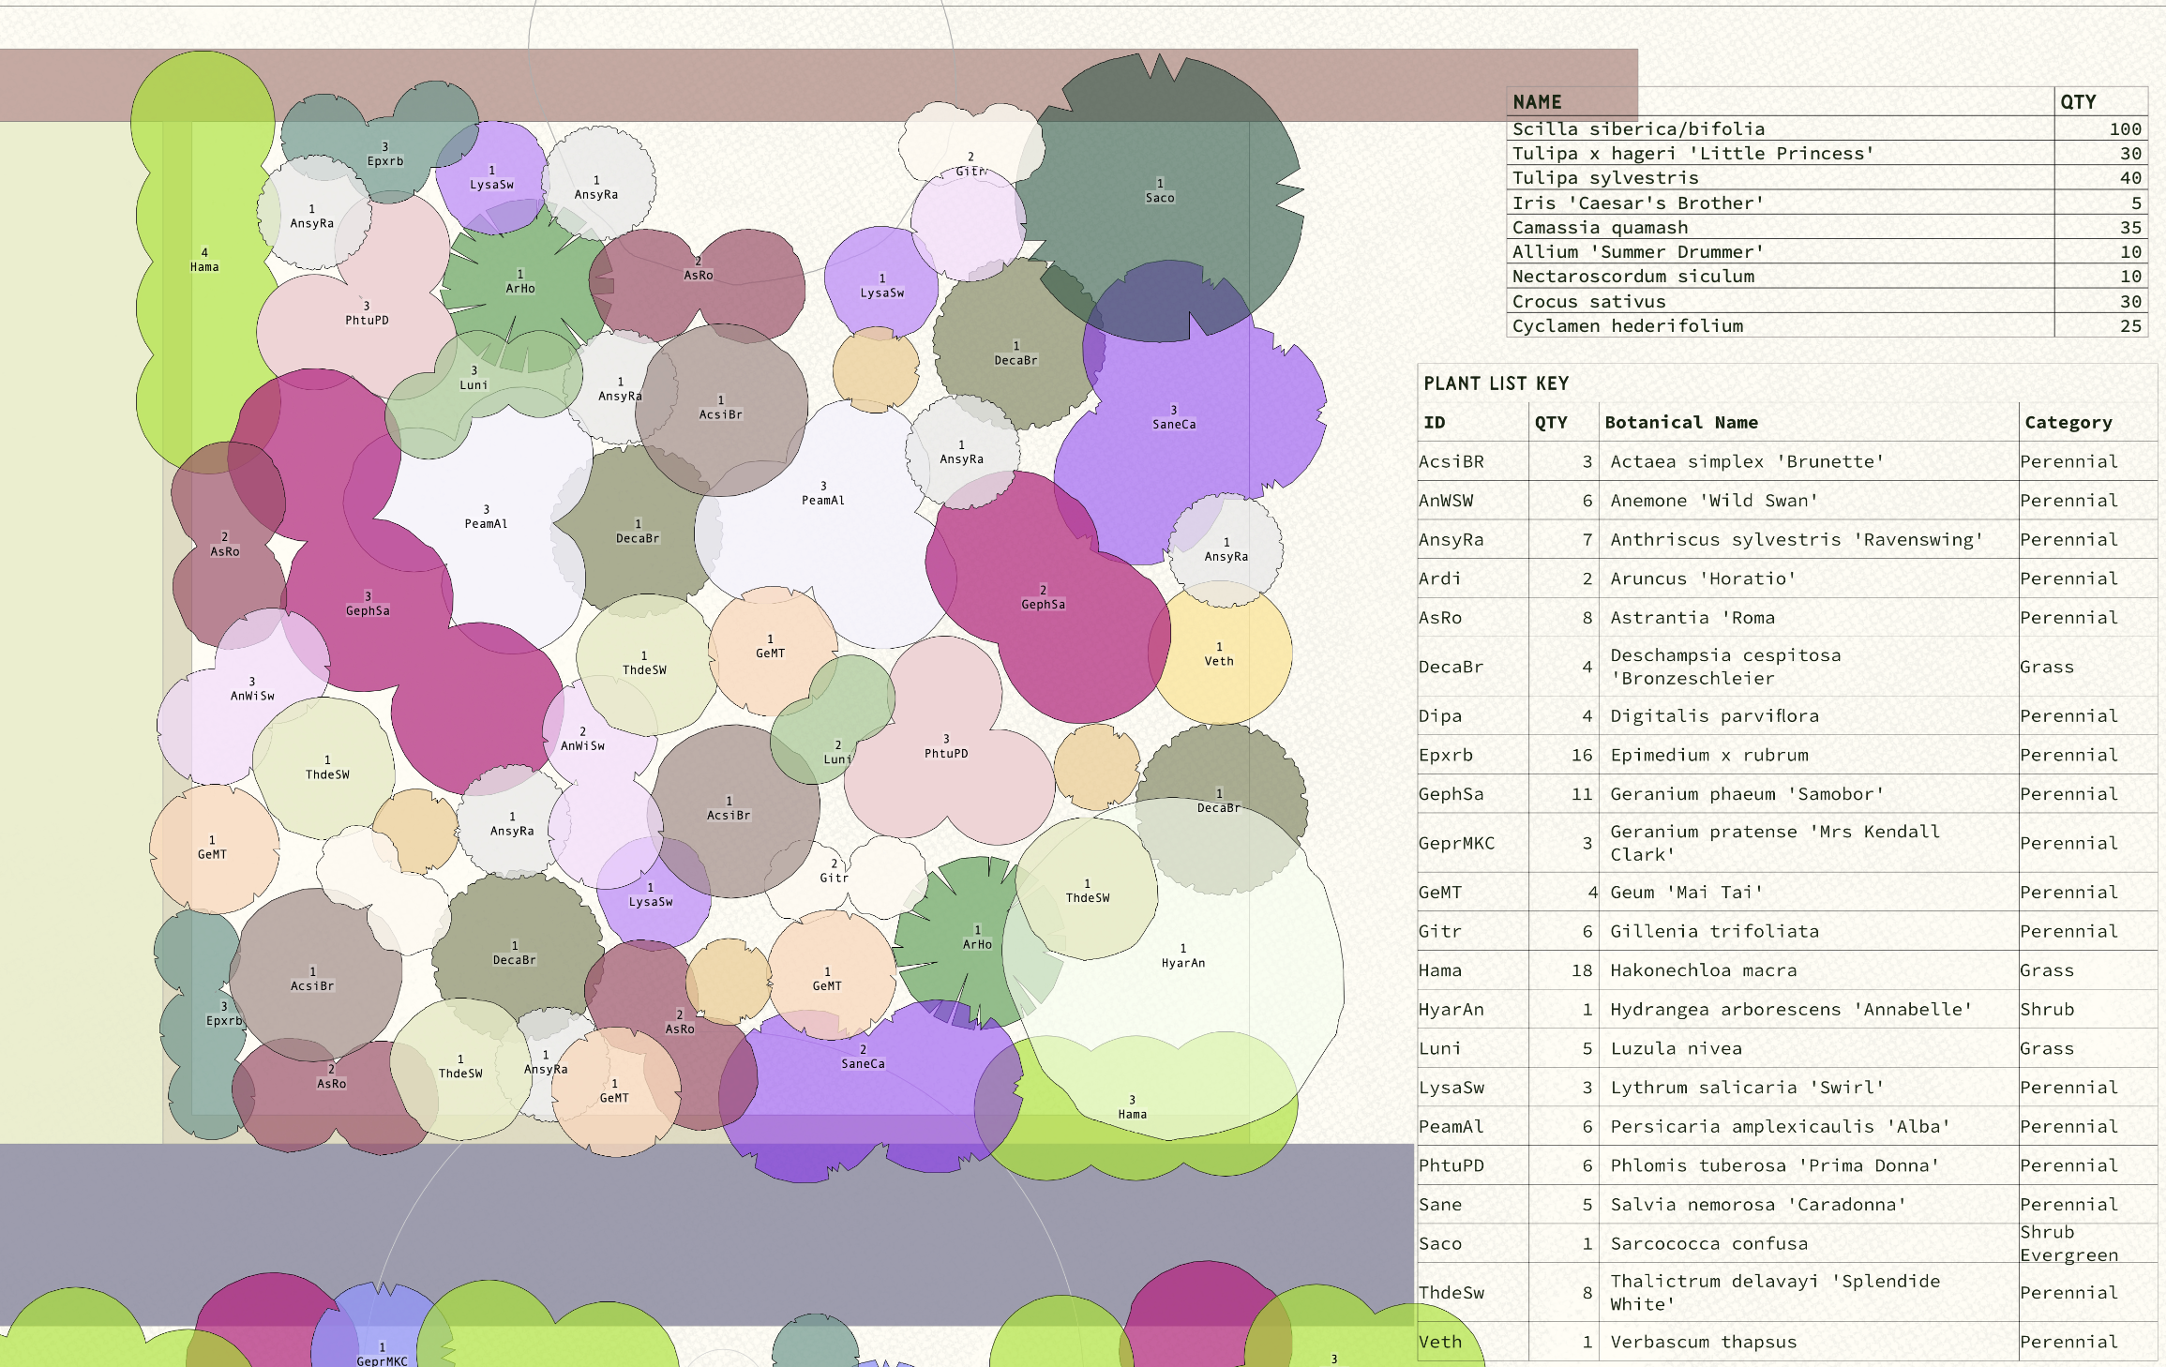Click "Iris 'Caesar's Brother'" bulb name

(1638, 203)
